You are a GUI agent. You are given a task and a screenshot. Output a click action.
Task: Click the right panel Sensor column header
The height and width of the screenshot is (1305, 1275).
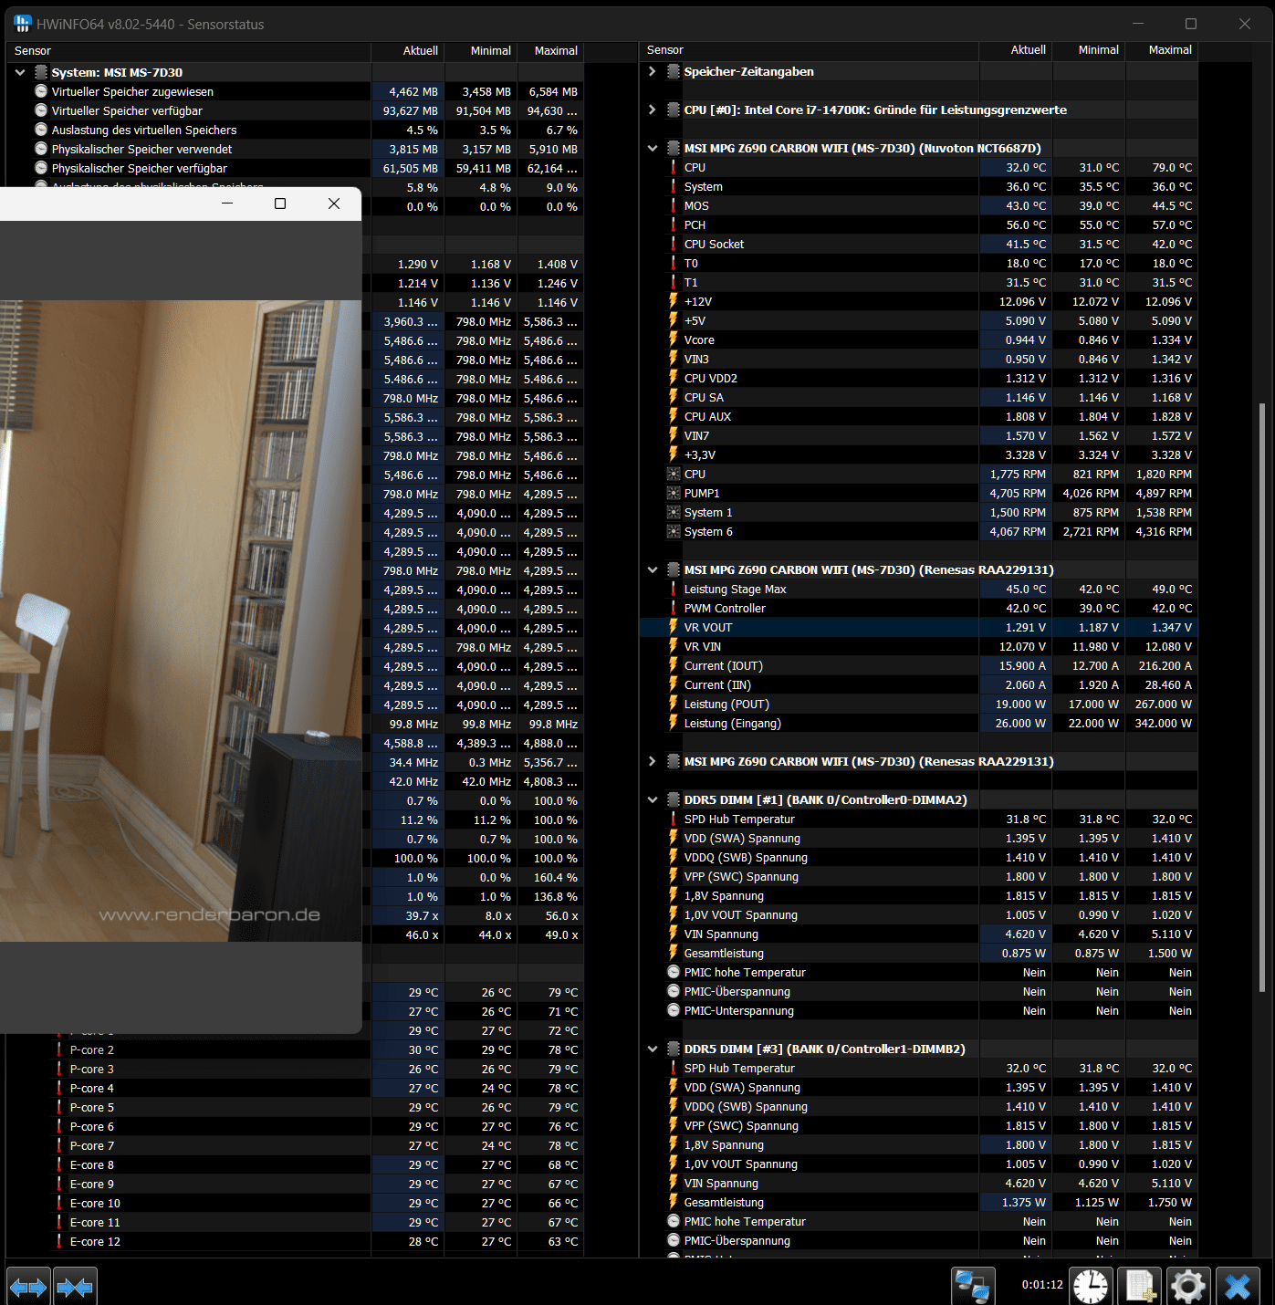810,50
